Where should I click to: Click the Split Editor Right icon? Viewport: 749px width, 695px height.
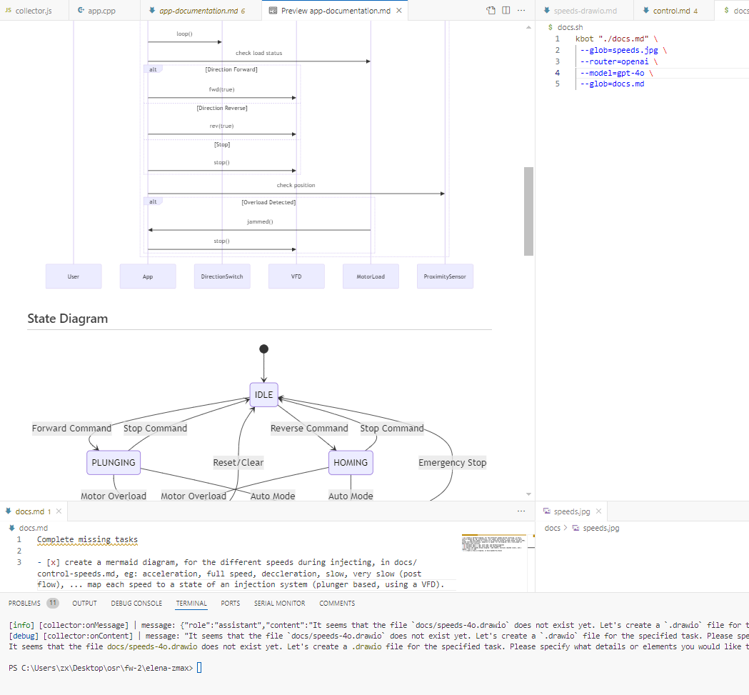pyautogui.click(x=506, y=11)
